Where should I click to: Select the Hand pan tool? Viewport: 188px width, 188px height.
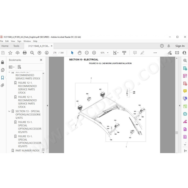click(79, 53)
